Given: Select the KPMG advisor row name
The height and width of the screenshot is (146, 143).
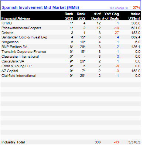Looking at the screenshot, I should [7, 23].
